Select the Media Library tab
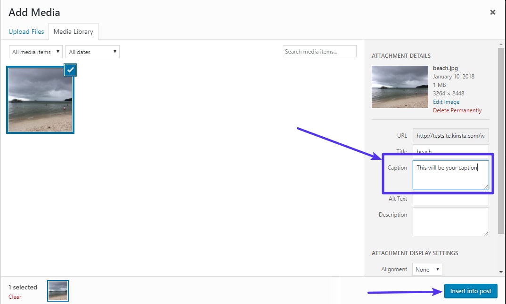Viewport: 506px width, 304px height. (x=73, y=31)
